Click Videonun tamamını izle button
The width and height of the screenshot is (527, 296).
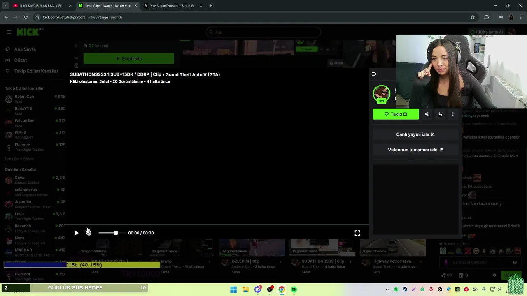pos(415,150)
